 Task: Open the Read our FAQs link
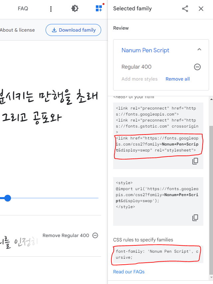click(129, 272)
